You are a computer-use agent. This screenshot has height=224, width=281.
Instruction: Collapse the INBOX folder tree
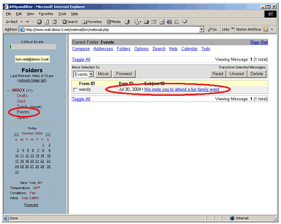click(x=8, y=90)
